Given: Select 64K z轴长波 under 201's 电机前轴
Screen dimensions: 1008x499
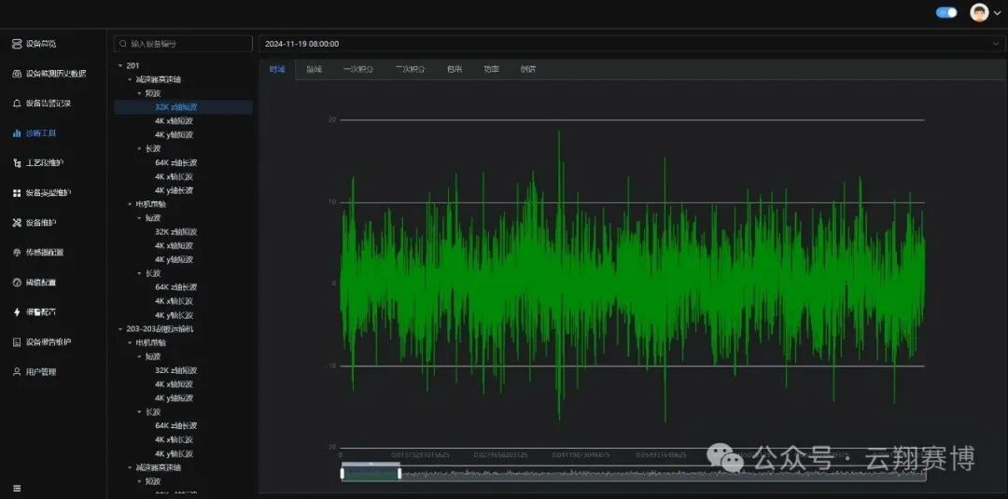Looking at the screenshot, I should [175, 287].
